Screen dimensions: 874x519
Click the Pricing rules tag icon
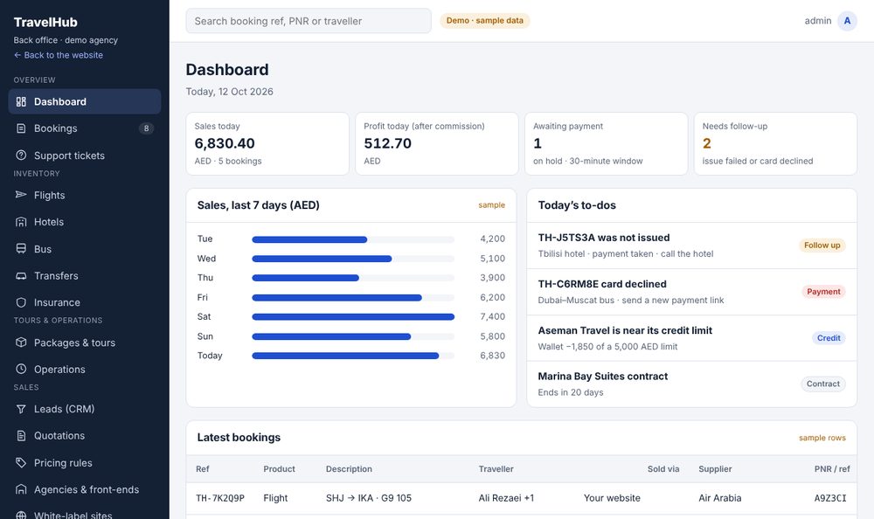(x=21, y=463)
